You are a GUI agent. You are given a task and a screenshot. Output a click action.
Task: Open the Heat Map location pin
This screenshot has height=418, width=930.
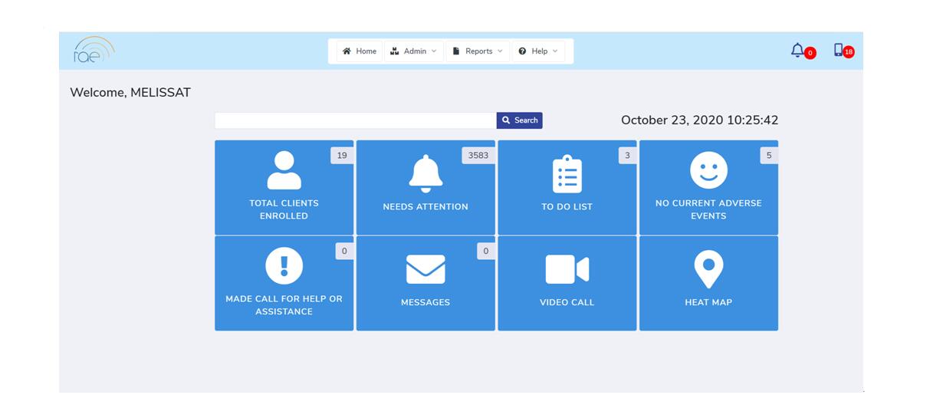pyautogui.click(x=708, y=269)
